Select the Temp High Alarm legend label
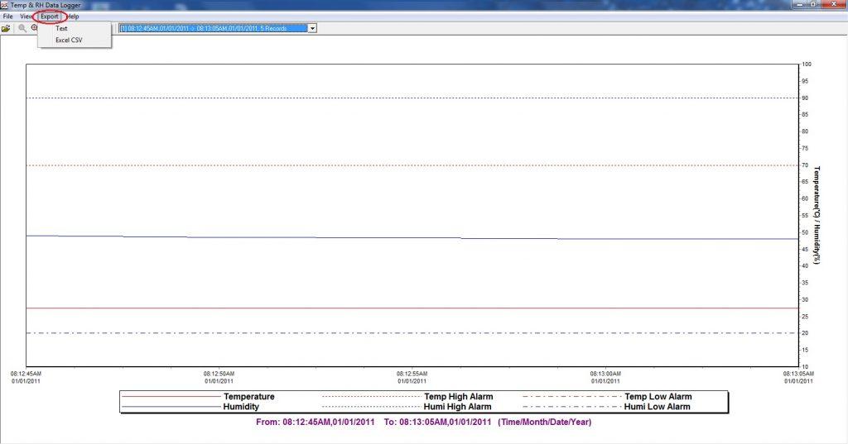848x444 pixels. point(458,397)
